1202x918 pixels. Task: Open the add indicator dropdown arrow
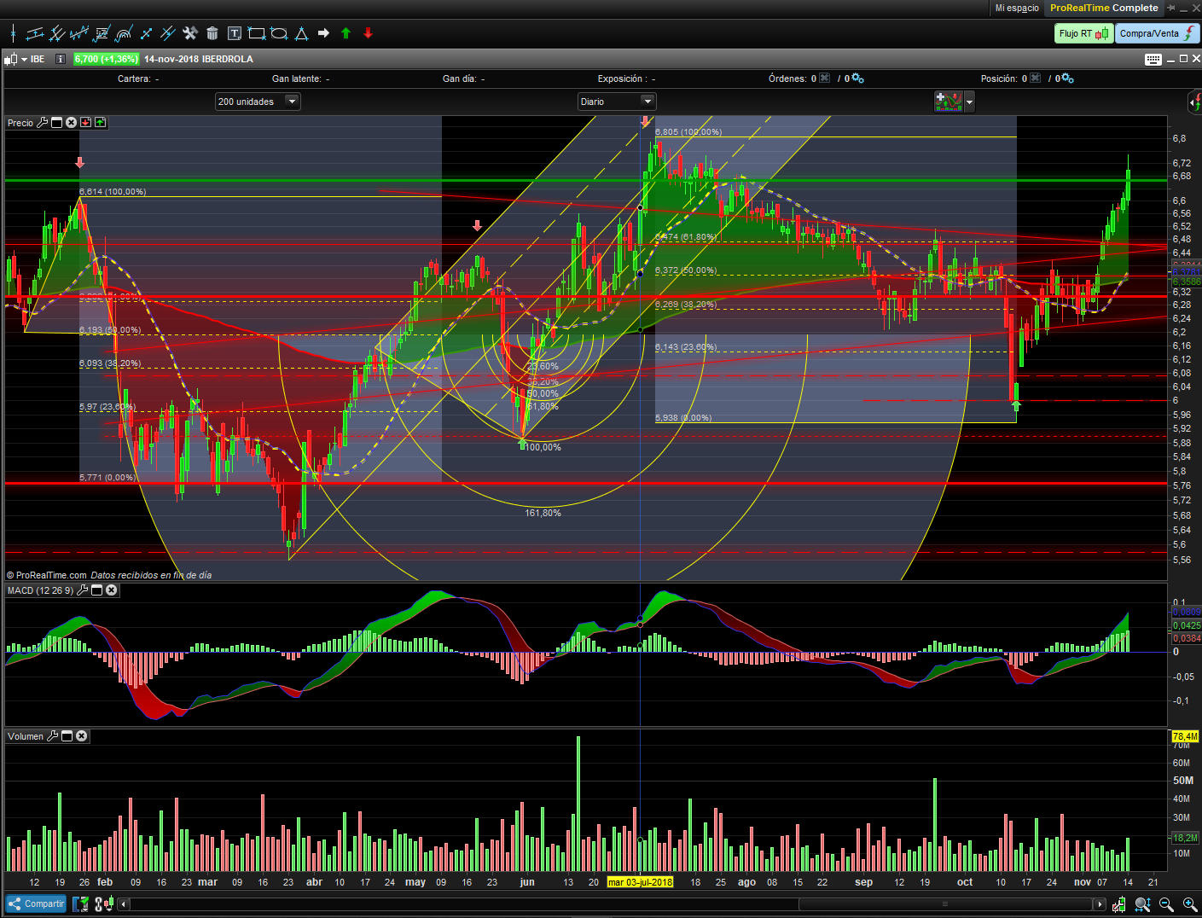[969, 102]
